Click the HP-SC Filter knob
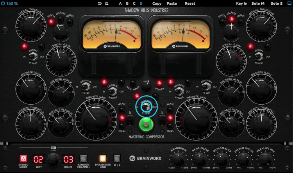The height and width of the screenshot is (173, 293). click(200, 159)
